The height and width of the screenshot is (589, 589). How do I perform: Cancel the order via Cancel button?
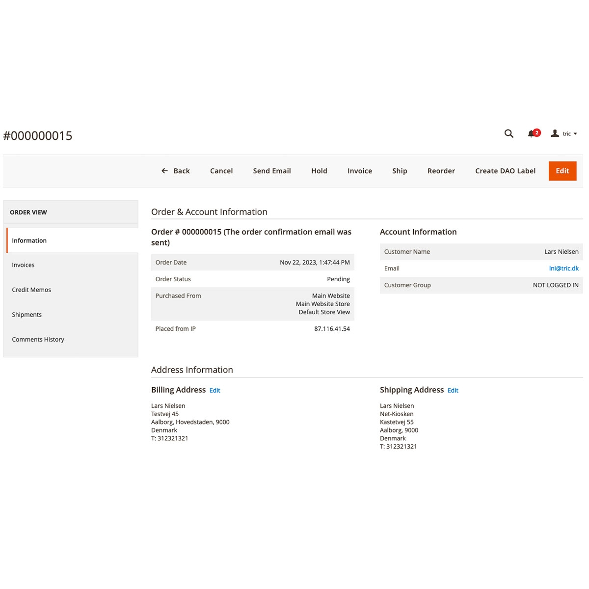tap(221, 171)
